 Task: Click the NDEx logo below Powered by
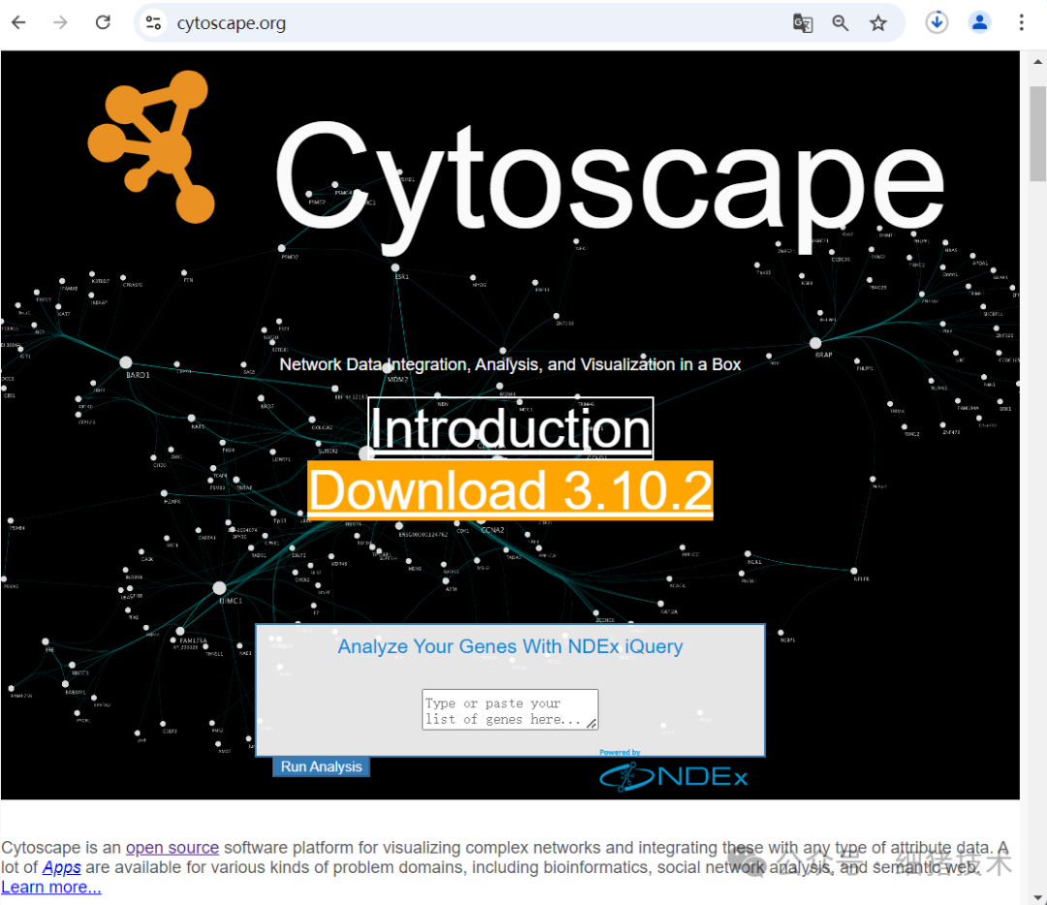673,775
